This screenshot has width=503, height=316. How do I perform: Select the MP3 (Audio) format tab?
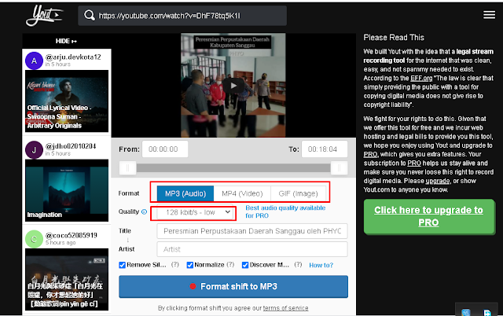pos(185,193)
